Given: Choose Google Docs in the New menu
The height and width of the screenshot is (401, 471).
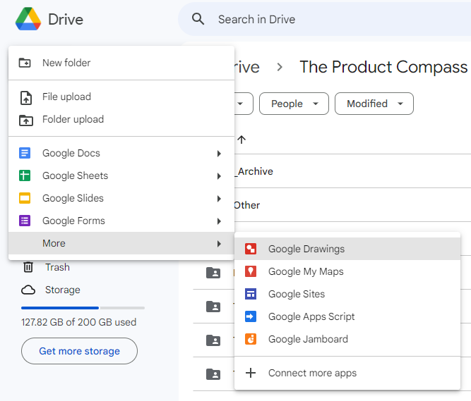Looking at the screenshot, I should coord(121,153).
